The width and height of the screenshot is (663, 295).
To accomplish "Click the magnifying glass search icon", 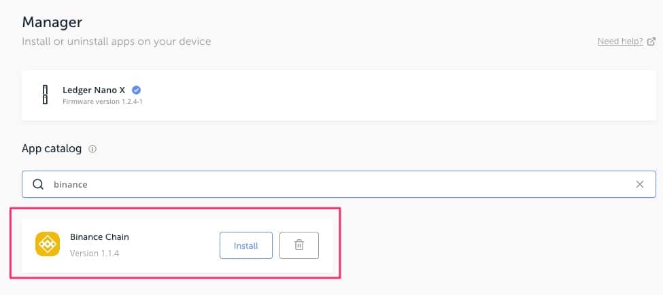I will tap(39, 184).
